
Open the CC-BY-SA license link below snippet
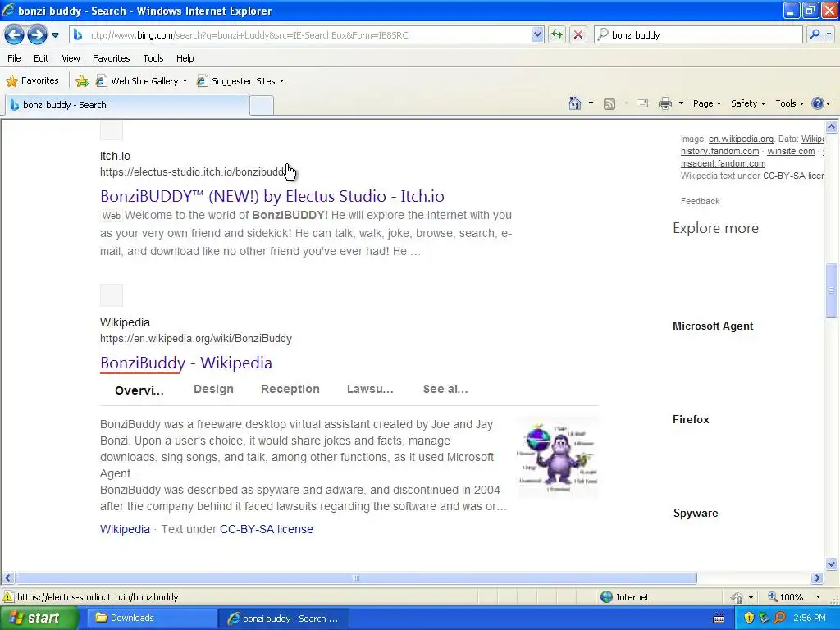click(267, 529)
